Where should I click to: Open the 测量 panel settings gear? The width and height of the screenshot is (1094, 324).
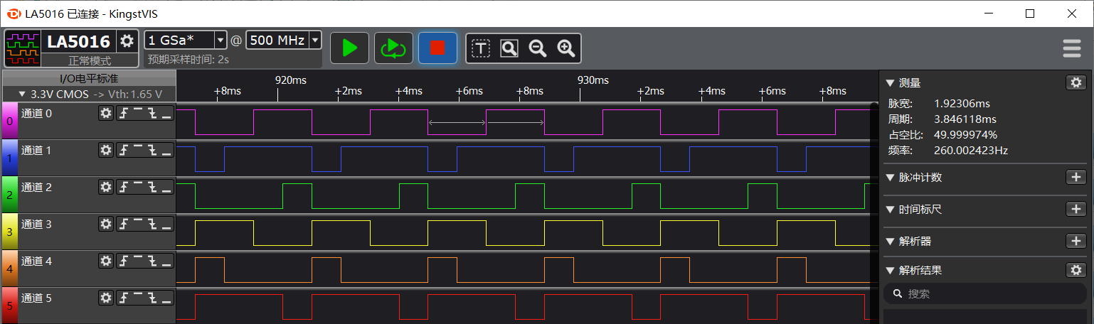1076,82
